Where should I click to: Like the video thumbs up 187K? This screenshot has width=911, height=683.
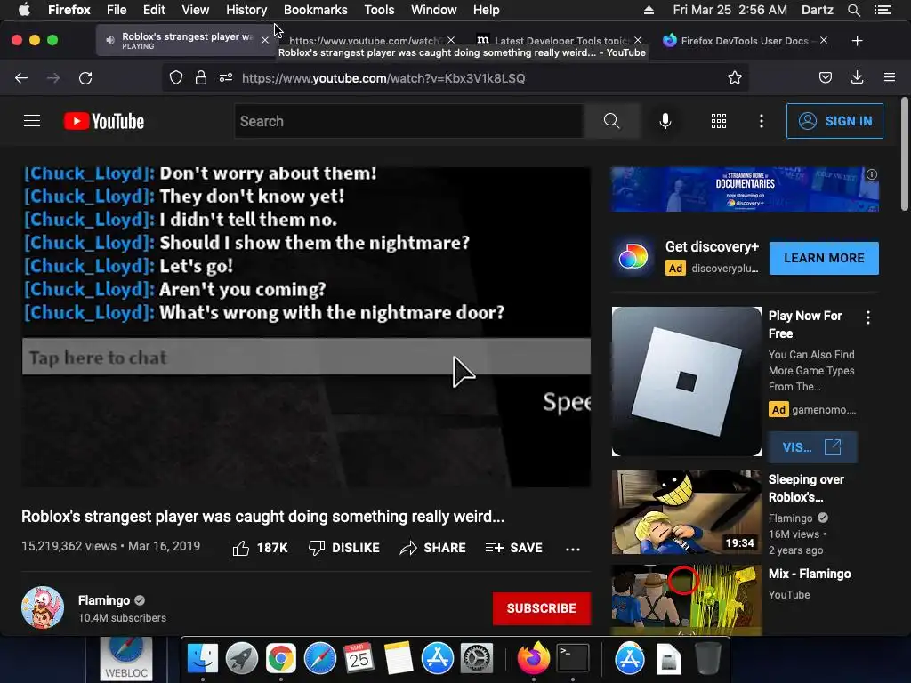[260, 548]
